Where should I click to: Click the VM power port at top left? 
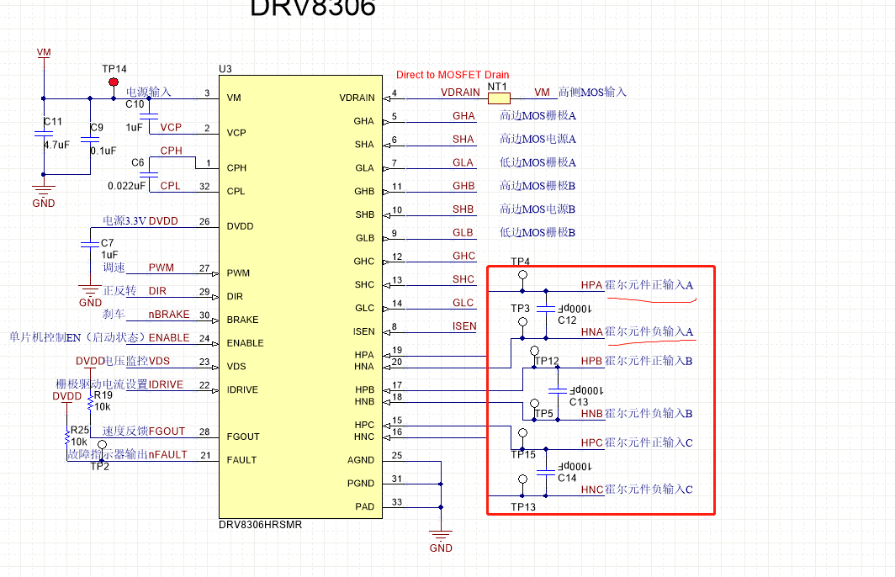pos(44,54)
